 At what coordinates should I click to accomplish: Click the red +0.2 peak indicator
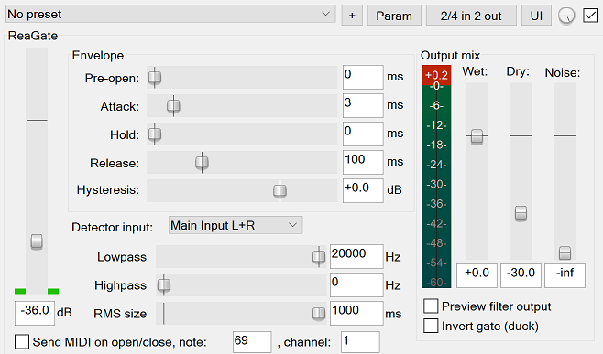436,75
